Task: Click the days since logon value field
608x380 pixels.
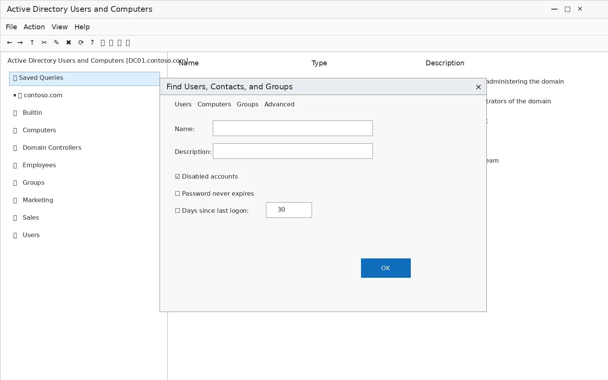Action: pos(289,210)
